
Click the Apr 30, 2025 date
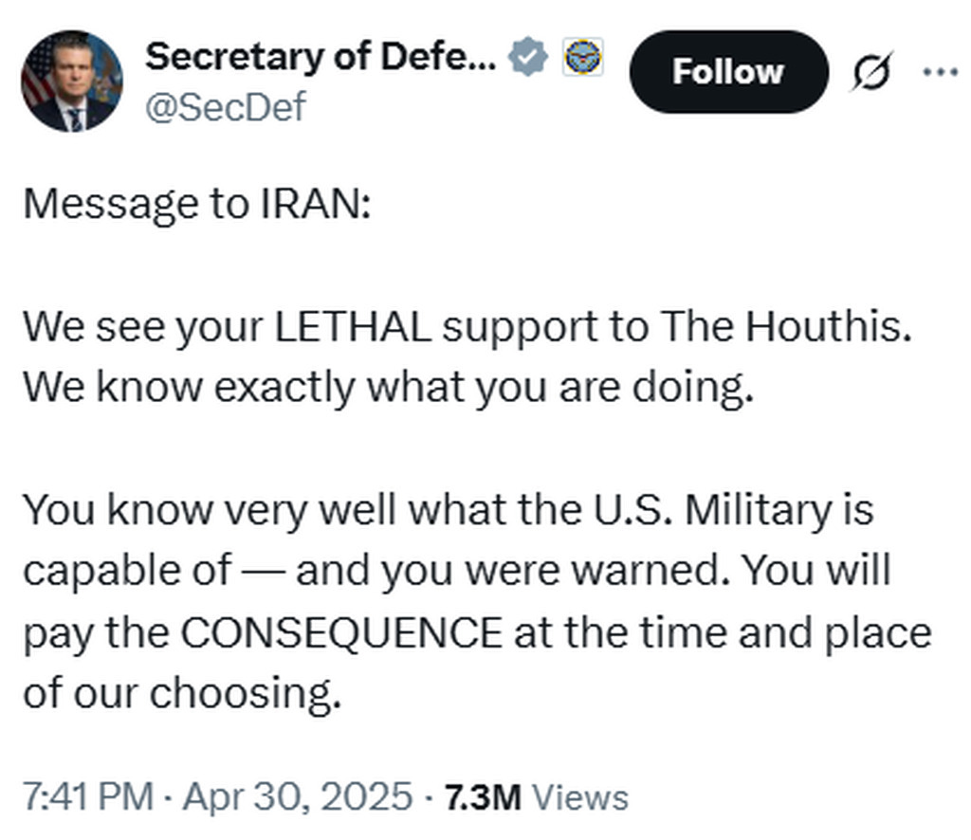point(298,796)
